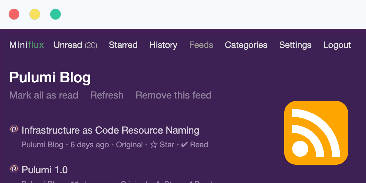Open the Unread (20) section
366x183 pixels.
(75, 45)
